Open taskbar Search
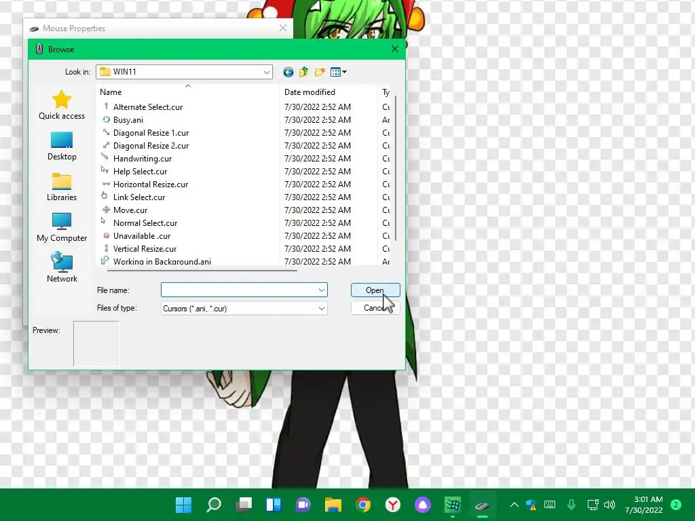Viewport: 695px width, 521px height. (x=214, y=505)
